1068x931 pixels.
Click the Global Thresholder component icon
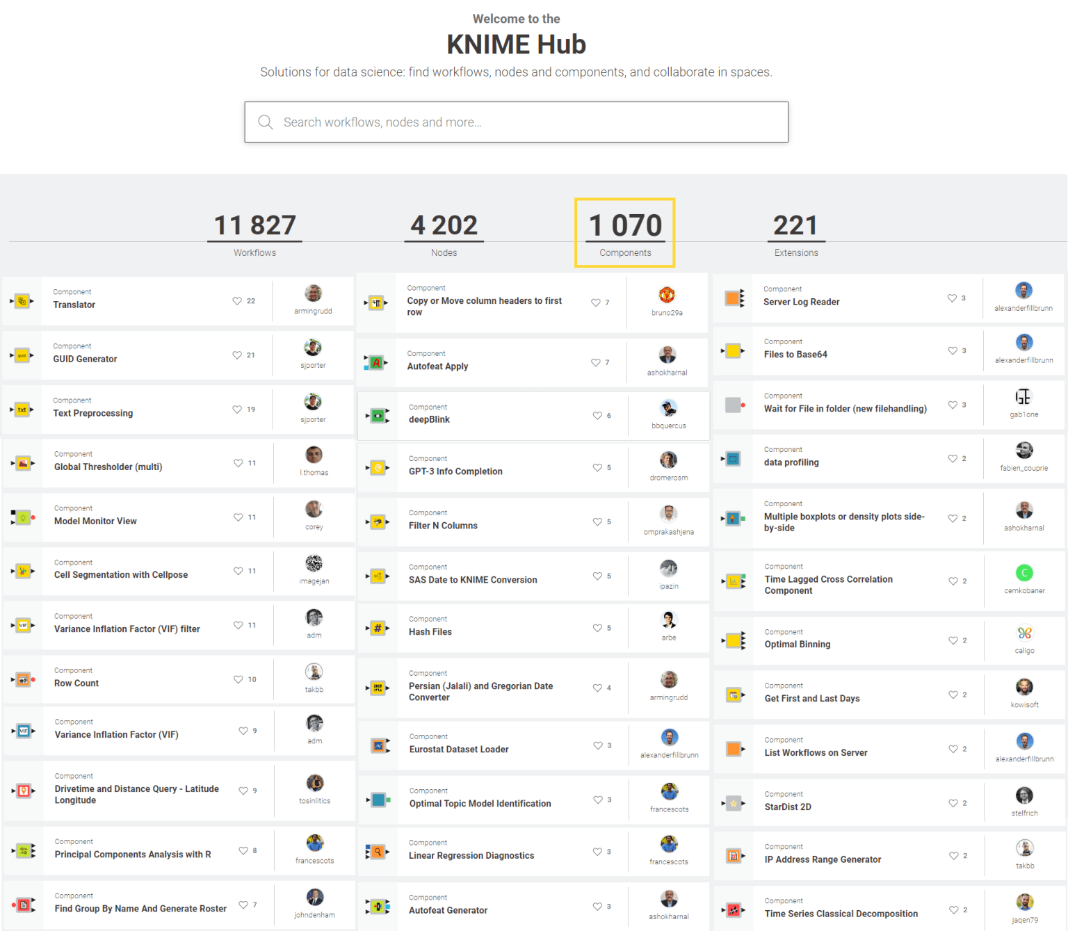pos(23,463)
